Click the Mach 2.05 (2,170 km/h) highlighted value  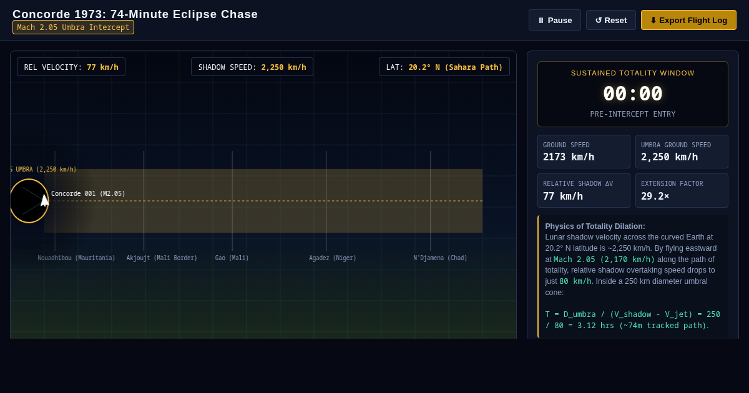click(x=604, y=260)
